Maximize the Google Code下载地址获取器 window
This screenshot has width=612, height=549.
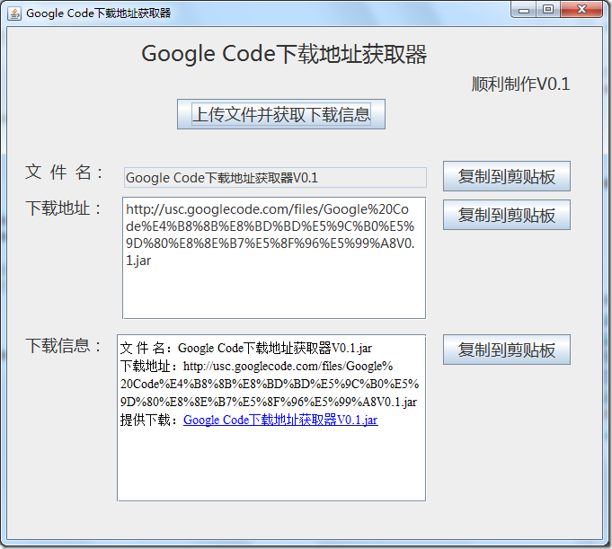point(548,10)
